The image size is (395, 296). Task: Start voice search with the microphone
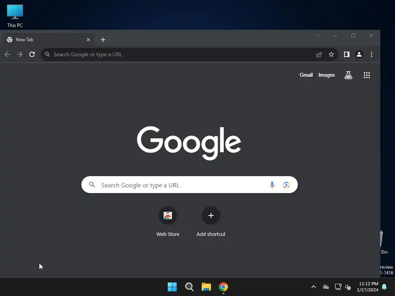tap(272, 185)
